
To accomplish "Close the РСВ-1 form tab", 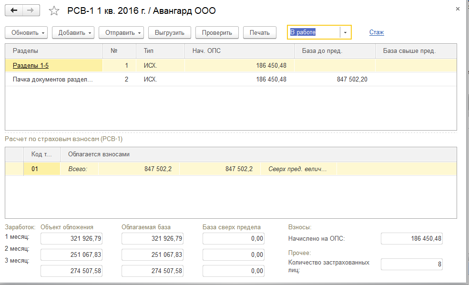I will pyautogui.click(x=458, y=9).
